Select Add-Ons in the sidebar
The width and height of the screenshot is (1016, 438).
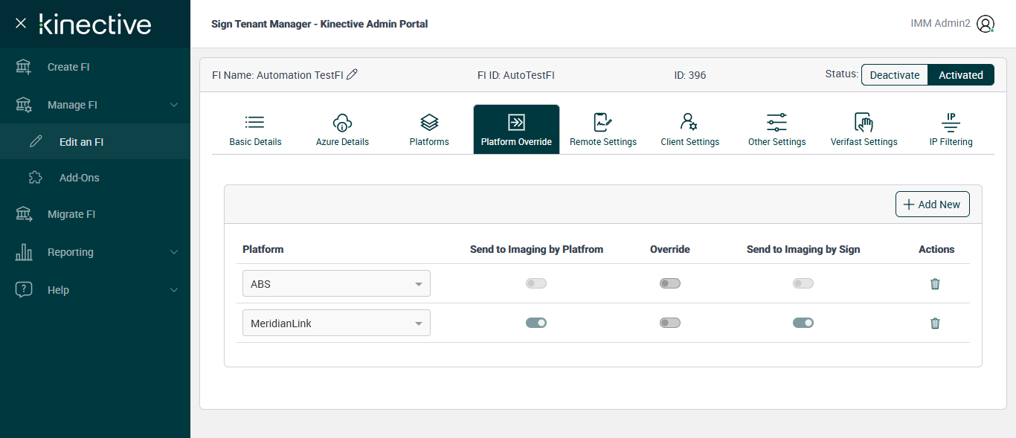point(79,178)
